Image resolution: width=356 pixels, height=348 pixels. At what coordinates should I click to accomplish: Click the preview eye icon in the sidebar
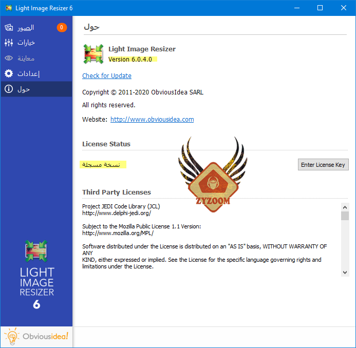coord(9,58)
